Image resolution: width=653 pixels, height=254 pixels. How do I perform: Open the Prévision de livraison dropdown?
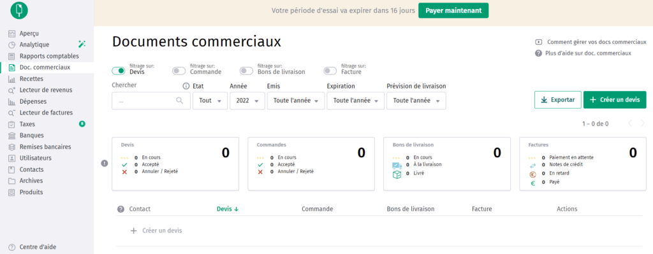(x=416, y=101)
